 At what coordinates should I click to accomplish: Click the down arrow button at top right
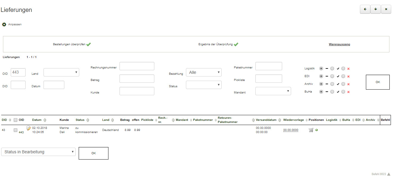(375, 9)
